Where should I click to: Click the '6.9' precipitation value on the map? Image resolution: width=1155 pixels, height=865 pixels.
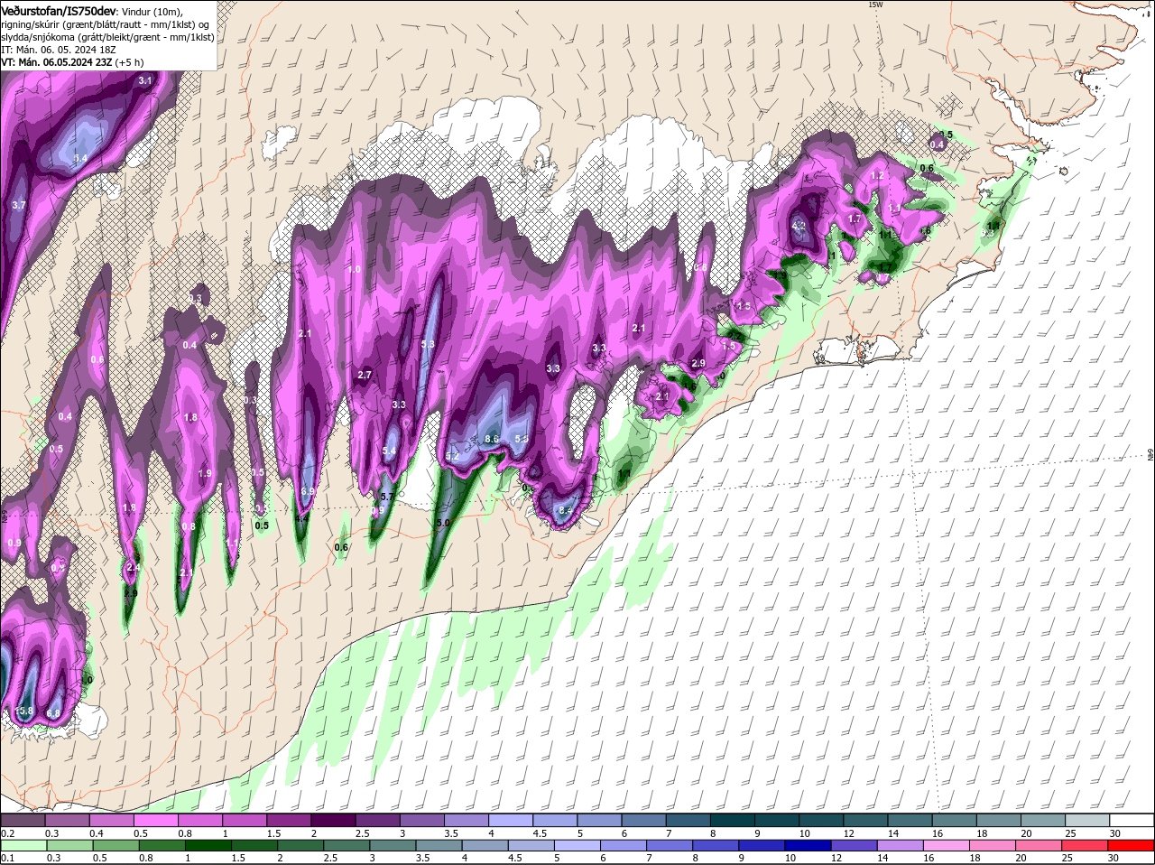click(x=307, y=492)
